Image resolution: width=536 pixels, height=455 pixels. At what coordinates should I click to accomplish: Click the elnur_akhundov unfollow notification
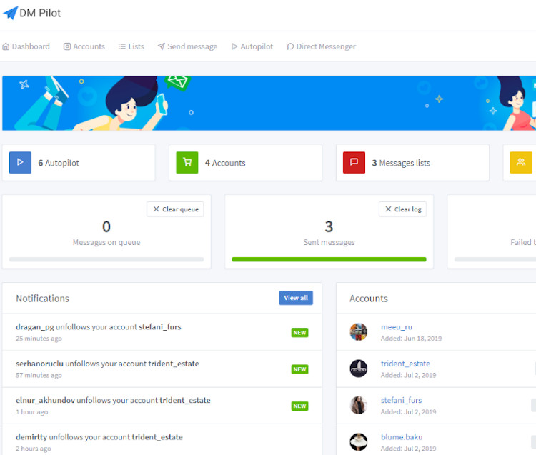click(x=162, y=406)
